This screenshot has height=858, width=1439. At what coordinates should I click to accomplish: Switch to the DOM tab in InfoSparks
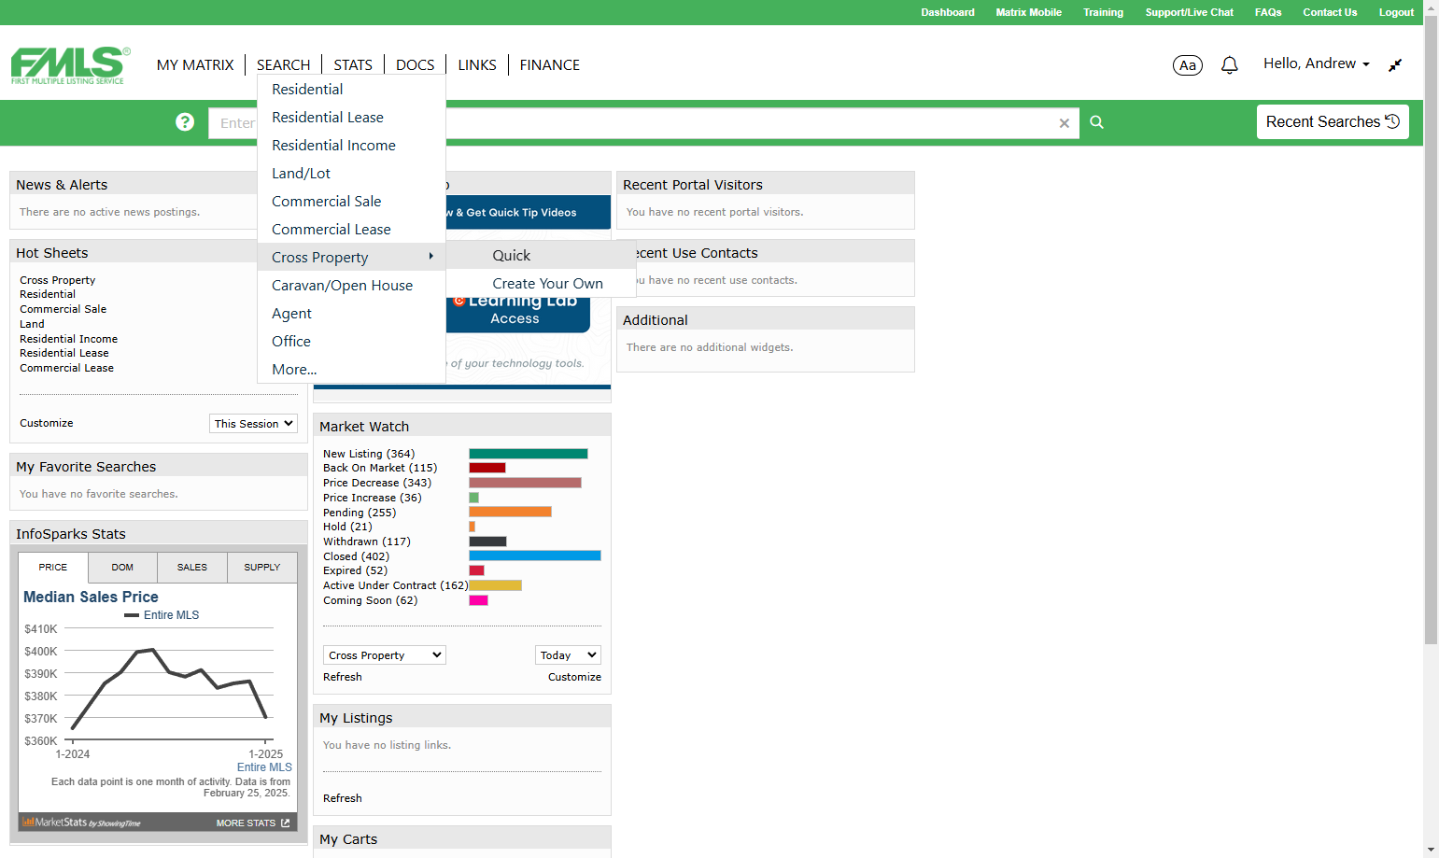(122, 568)
